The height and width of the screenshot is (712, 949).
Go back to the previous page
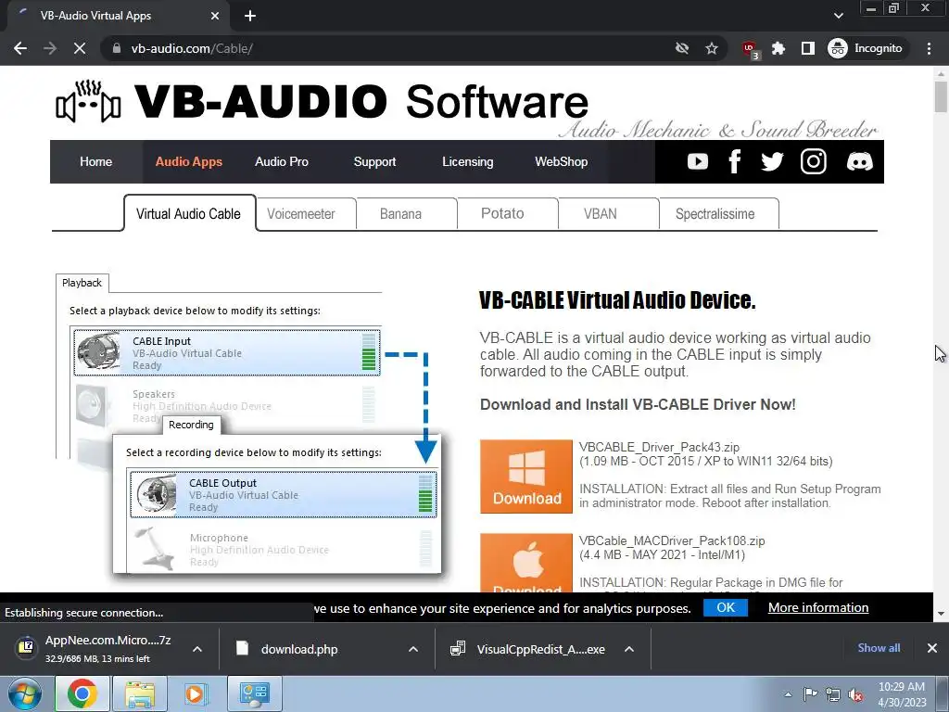click(x=20, y=48)
